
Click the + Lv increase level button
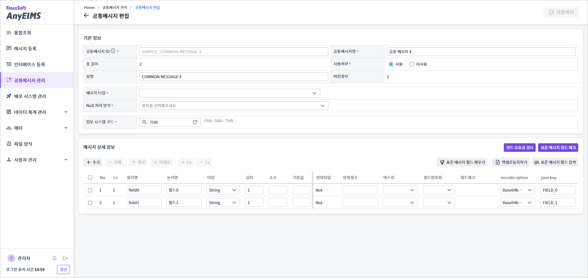tap(186, 162)
